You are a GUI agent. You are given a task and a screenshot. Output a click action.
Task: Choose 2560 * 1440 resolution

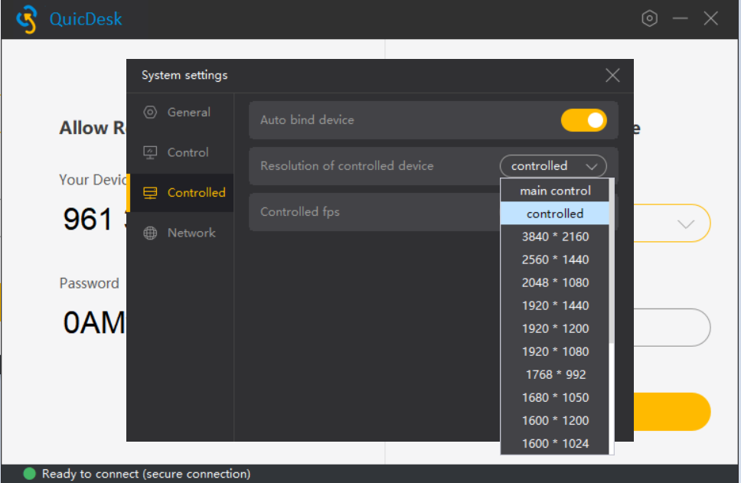[555, 260]
